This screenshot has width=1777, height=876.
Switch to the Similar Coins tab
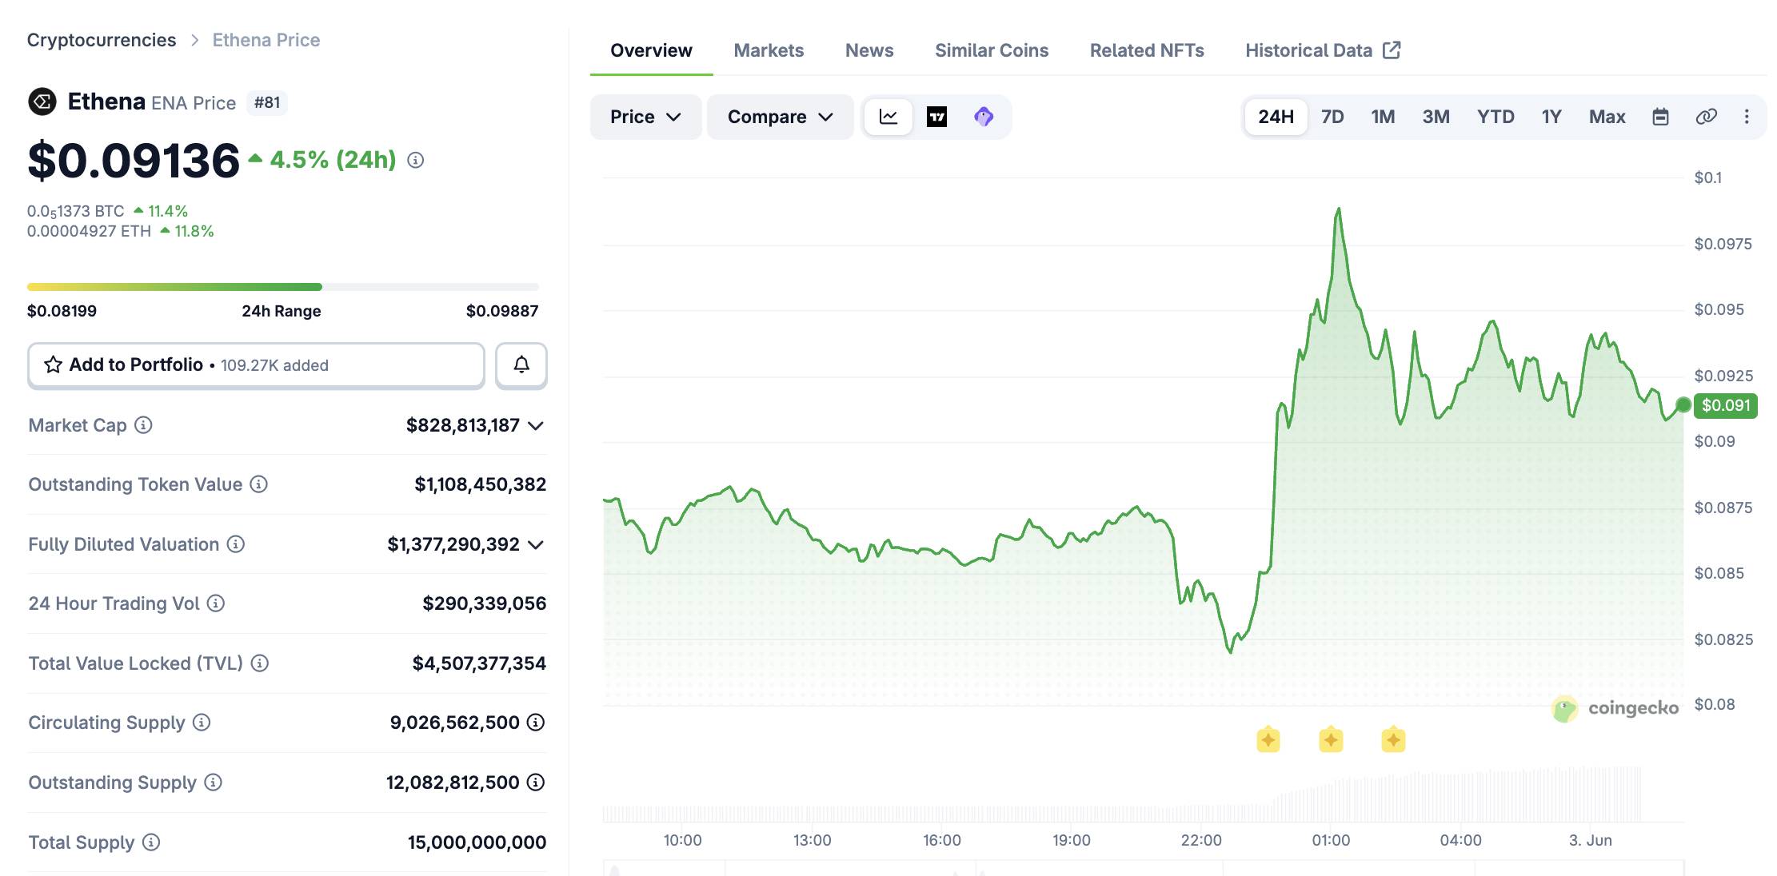tap(992, 50)
